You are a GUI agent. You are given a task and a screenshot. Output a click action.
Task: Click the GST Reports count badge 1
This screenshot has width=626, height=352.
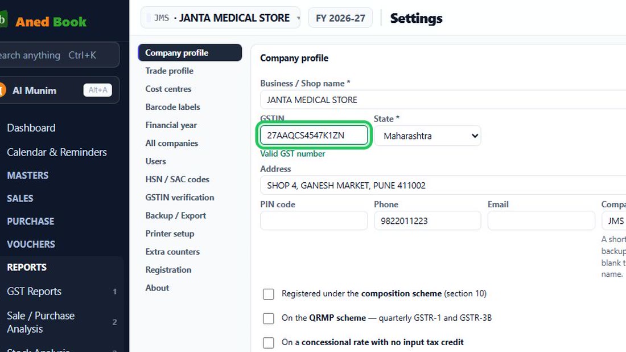tap(114, 292)
